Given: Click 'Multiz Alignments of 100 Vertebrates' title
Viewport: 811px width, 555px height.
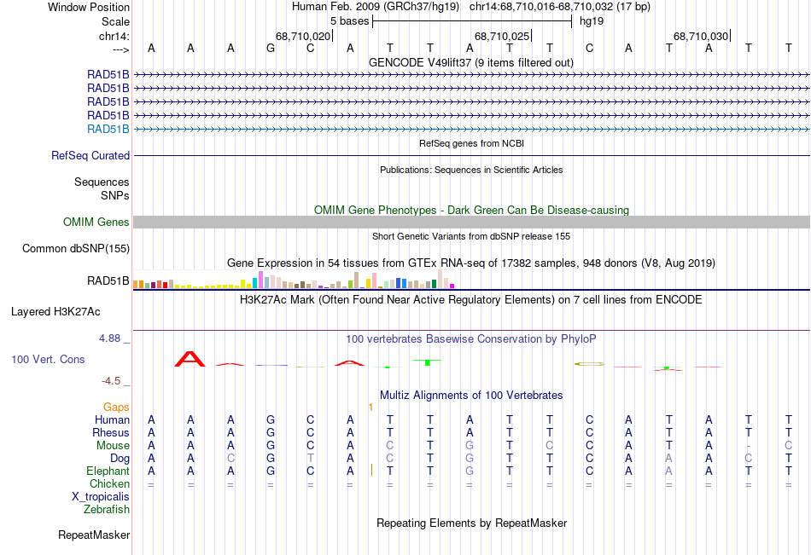Looking at the screenshot, I should click(471, 396).
